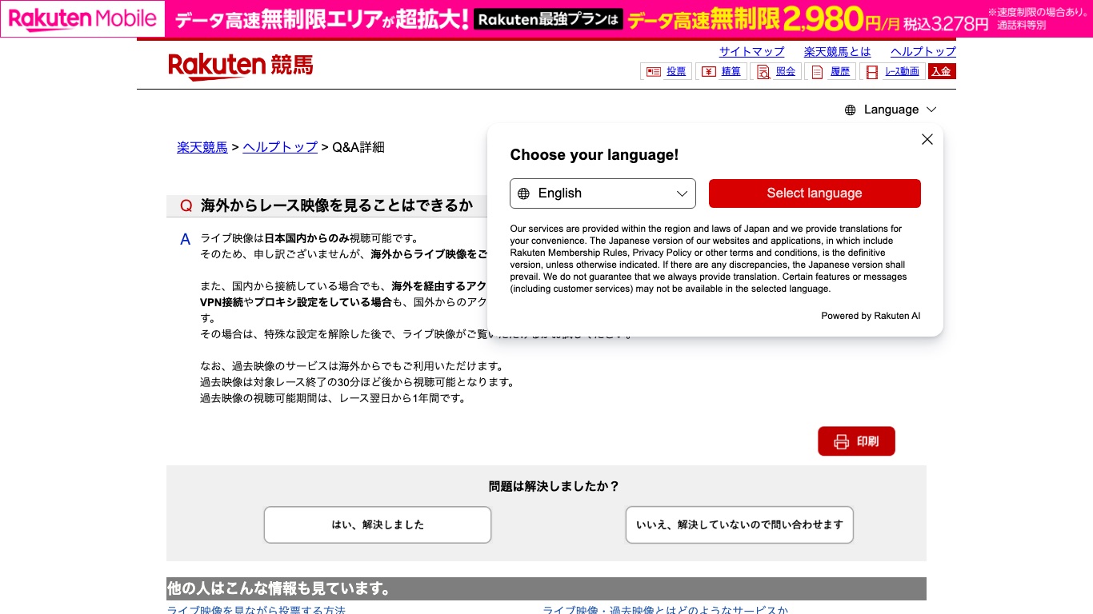Click the ballot icon beside 投票
The width and height of the screenshot is (1093, 614).
pyautogui.click(x=654, y=72)
